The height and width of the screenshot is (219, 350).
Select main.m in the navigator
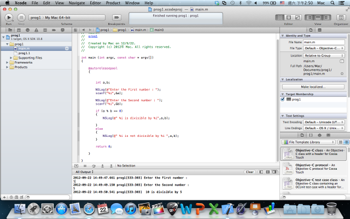tap(36, 49)
